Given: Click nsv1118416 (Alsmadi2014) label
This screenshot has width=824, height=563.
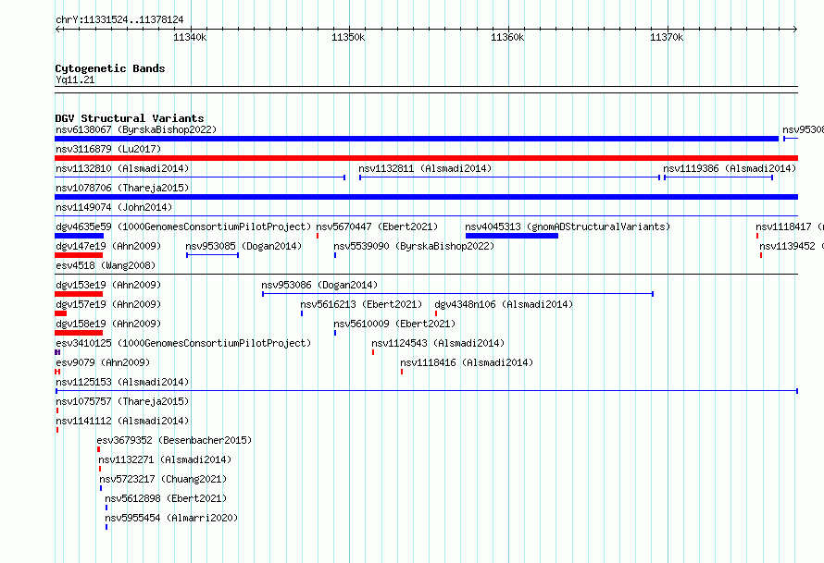Looking at the screenshot, I should tap(467, 362).
